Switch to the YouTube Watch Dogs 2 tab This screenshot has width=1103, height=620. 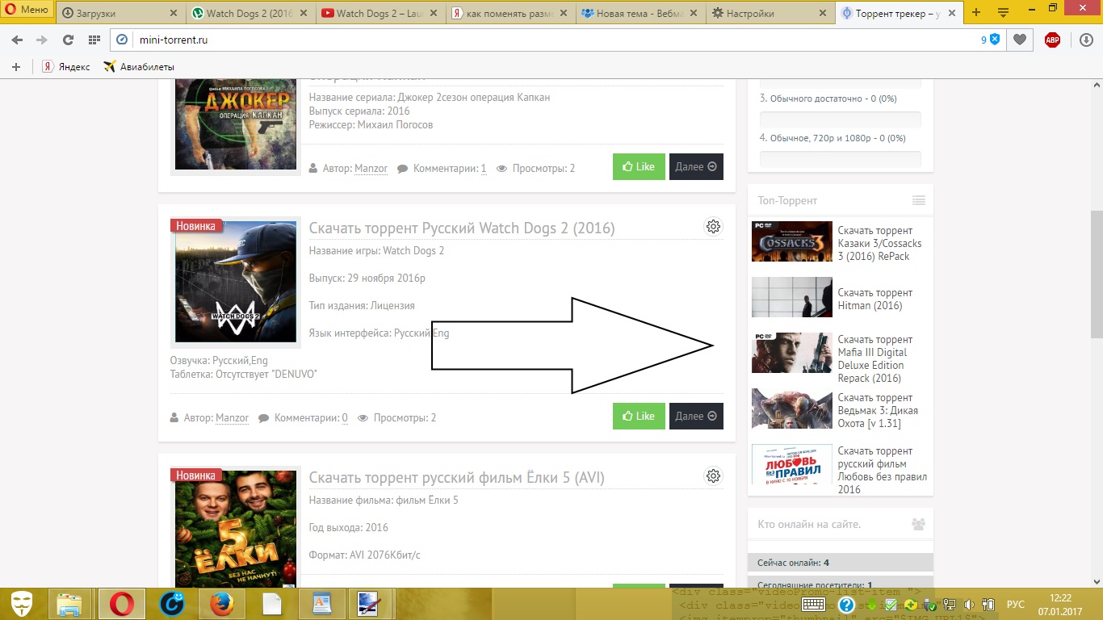point(379,13)
